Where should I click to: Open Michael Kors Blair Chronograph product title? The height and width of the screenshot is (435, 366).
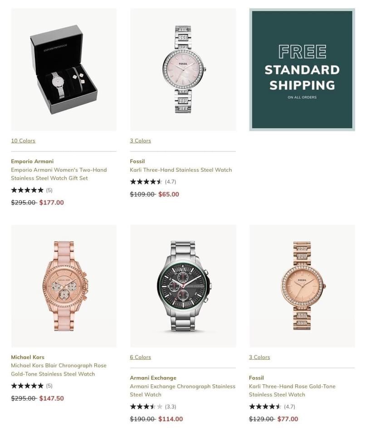click(x=59, y=370)
